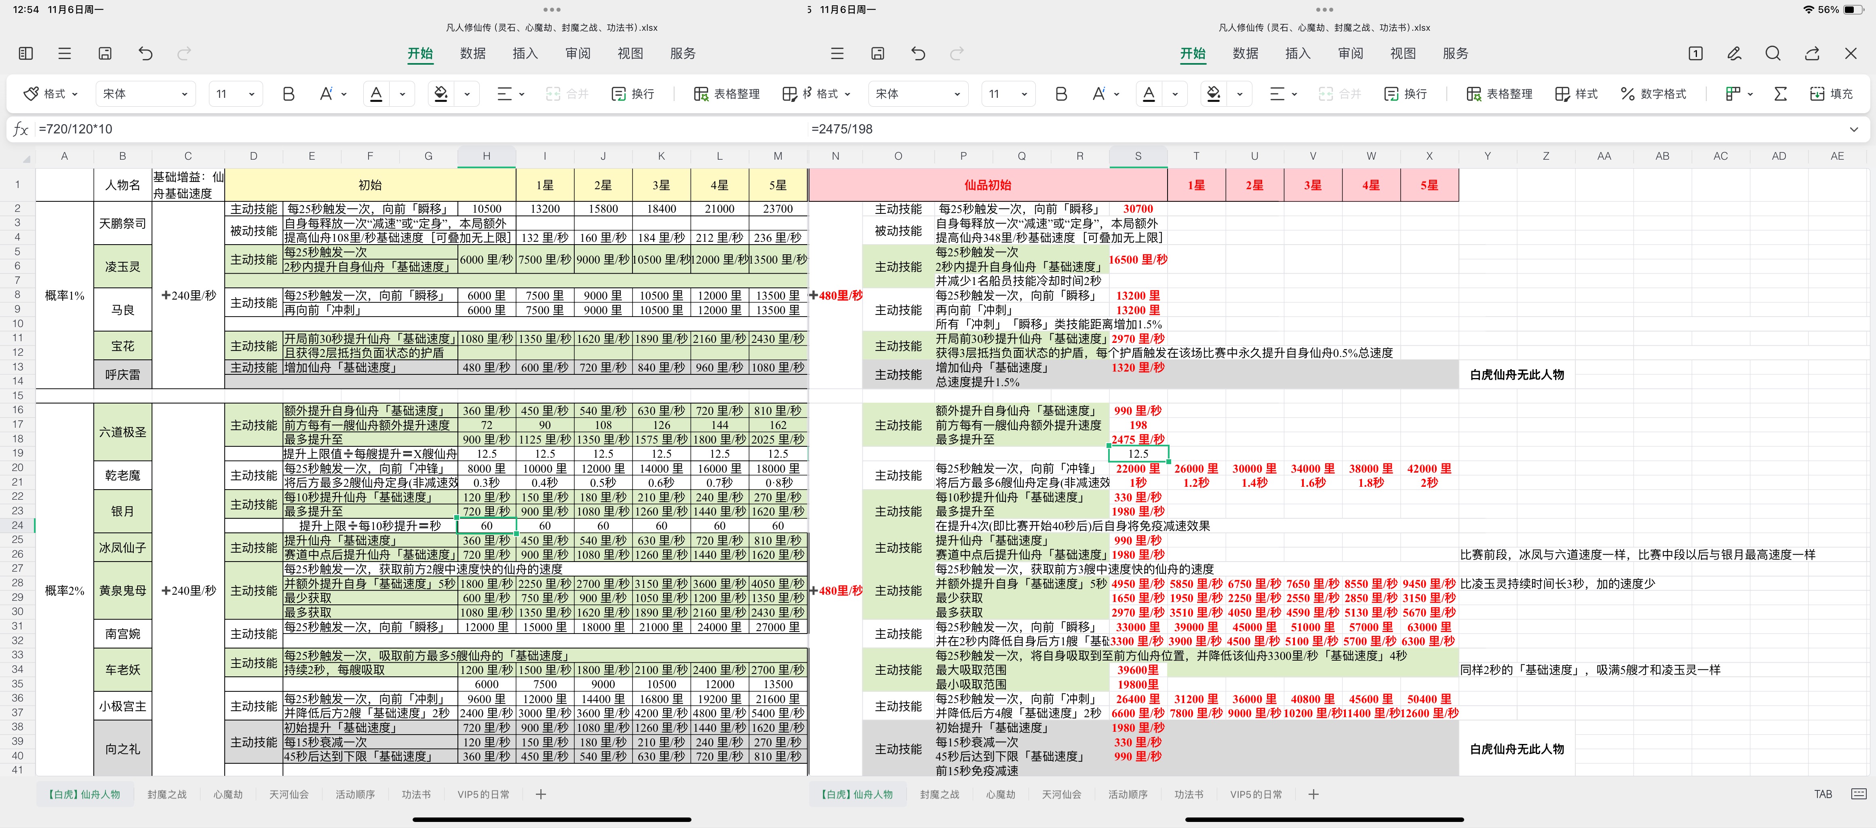Undo last action in left window

(145, 53)
